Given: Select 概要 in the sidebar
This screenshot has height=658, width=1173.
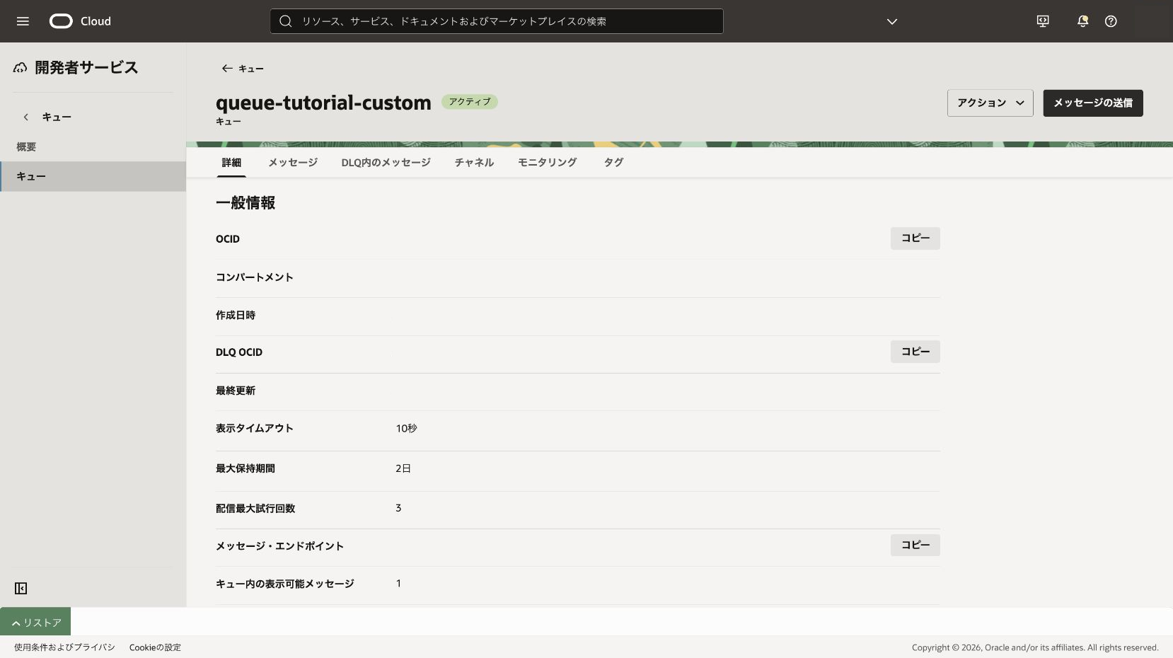Looking at the screenshot, I should click(26, 146).
